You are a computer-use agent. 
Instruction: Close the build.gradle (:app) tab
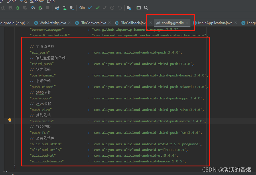point(28,23)
